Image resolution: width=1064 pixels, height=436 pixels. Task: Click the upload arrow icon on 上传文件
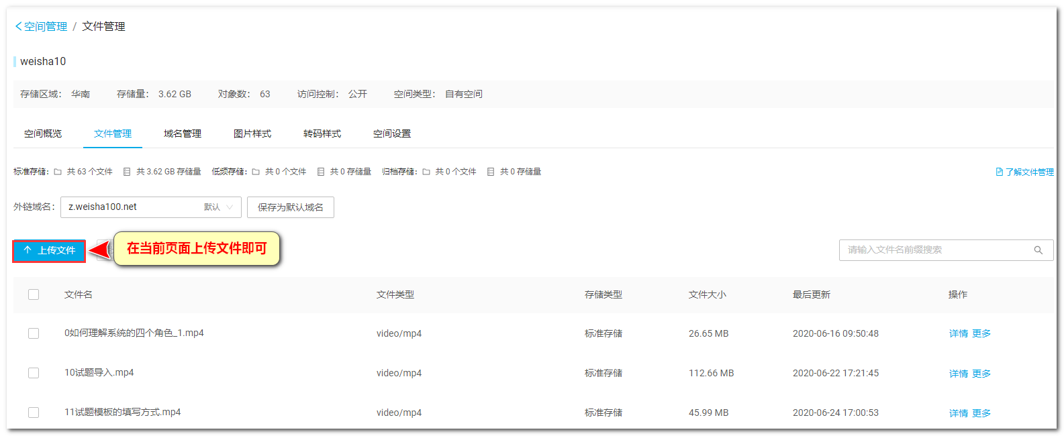pos(28,250)
